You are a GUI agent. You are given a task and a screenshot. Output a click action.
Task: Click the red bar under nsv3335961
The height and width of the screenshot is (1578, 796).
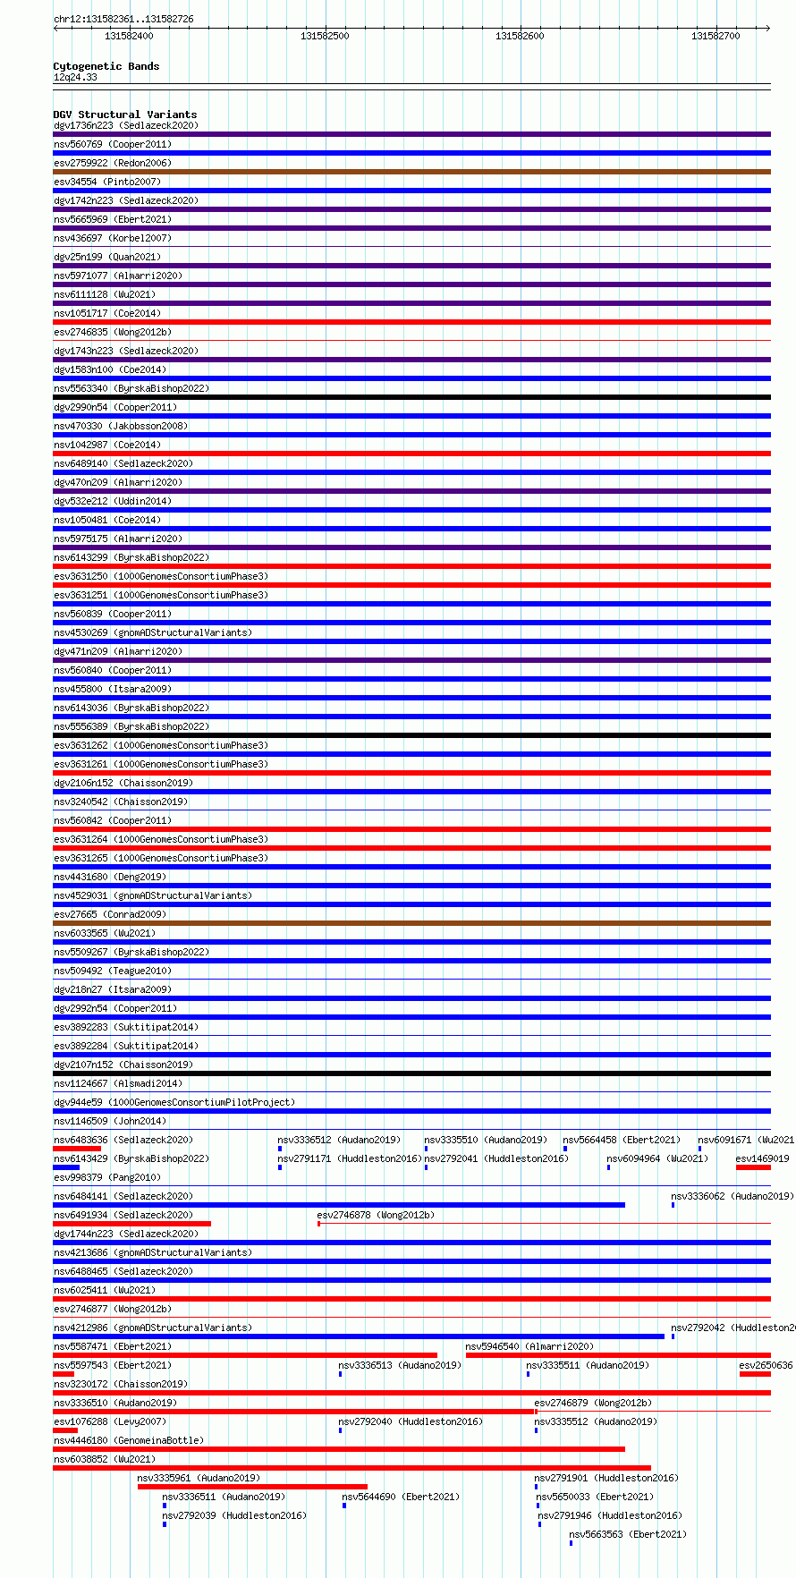pyautogui.click(x=252, y=1487)
